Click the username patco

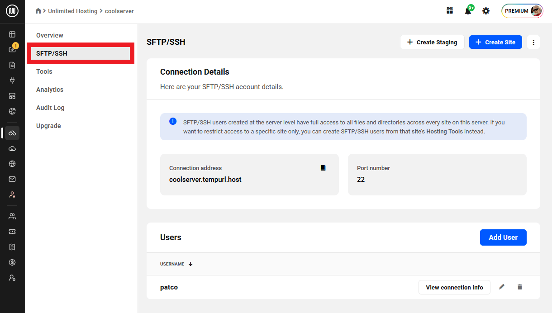point(169,287)
